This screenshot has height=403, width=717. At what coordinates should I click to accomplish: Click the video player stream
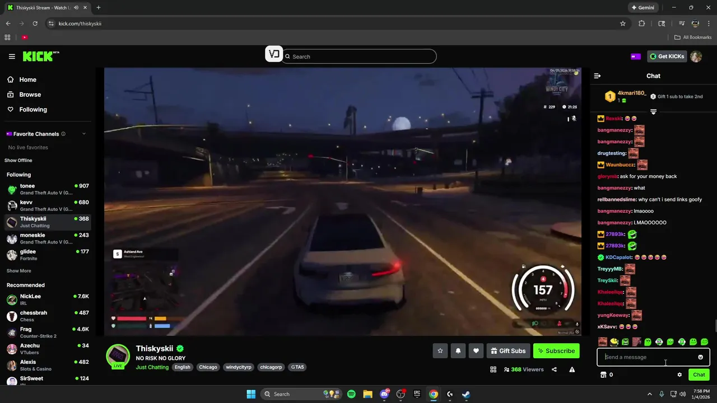pos(343,201)
